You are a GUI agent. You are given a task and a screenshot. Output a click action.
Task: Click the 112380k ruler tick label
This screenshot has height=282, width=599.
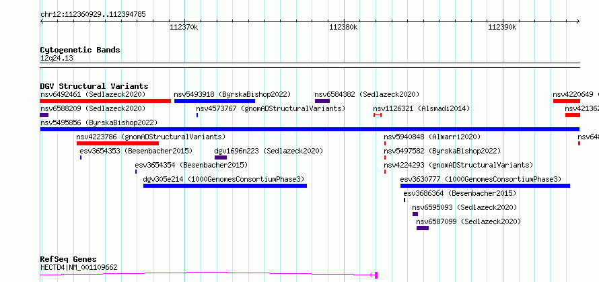pyautogui.click(x=343, y=27)
